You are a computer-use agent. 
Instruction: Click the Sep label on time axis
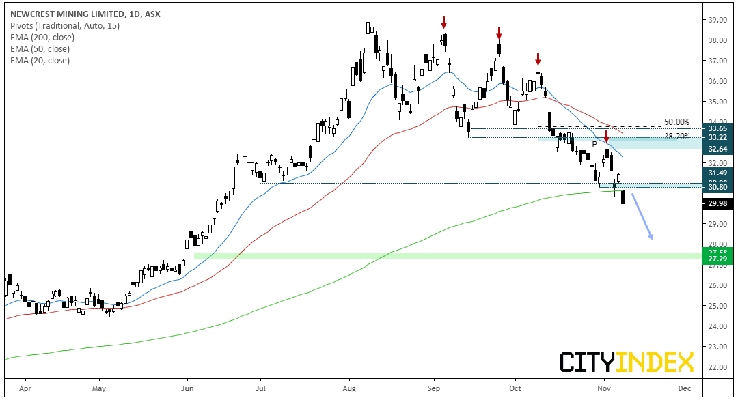coord(433,388)
